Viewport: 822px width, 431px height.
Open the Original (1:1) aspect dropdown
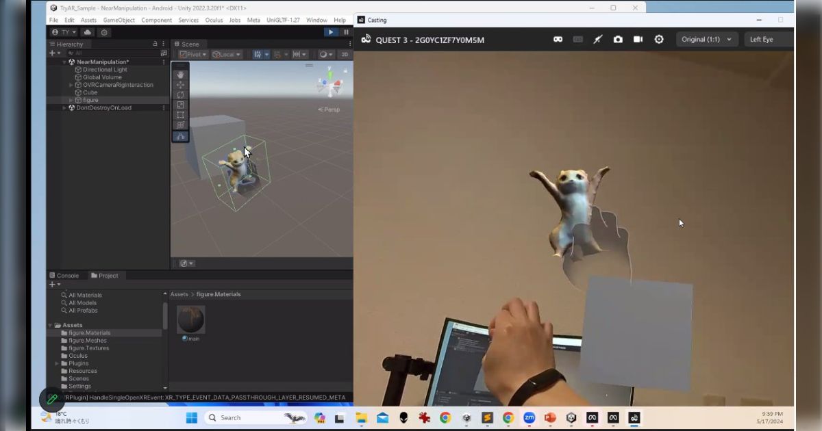[x=706, y=40]
